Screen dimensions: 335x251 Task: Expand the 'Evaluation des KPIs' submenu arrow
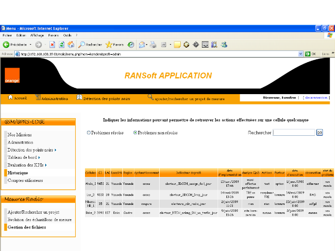pos(46,165)
